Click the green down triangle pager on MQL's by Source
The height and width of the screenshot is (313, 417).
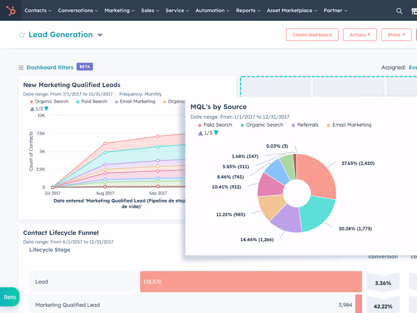pos(216,133)
